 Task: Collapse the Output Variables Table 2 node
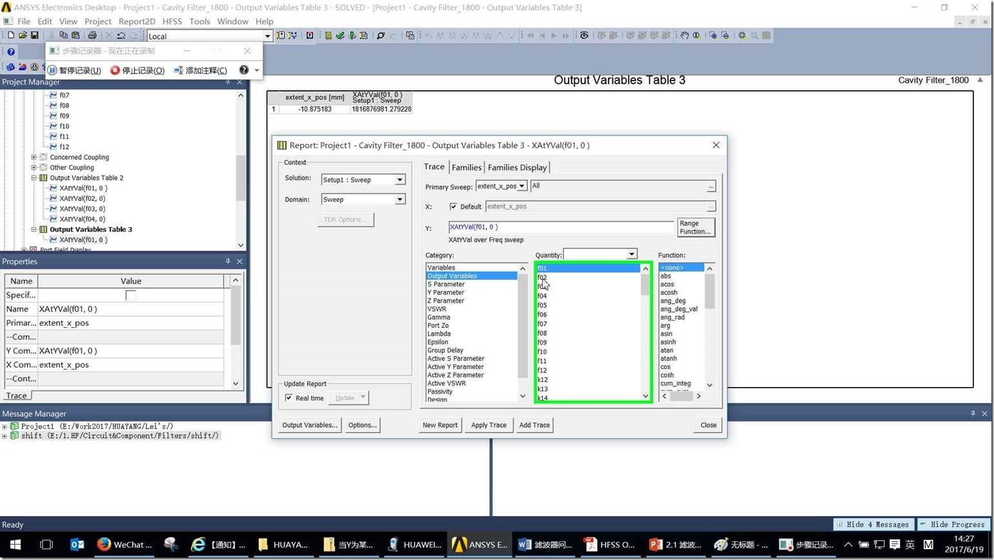[x=34, y=178]
